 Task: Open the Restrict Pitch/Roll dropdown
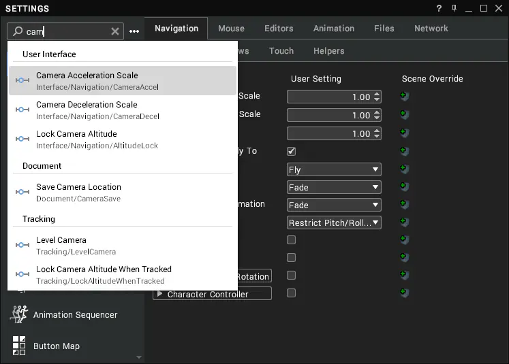[x=334, y=222]
